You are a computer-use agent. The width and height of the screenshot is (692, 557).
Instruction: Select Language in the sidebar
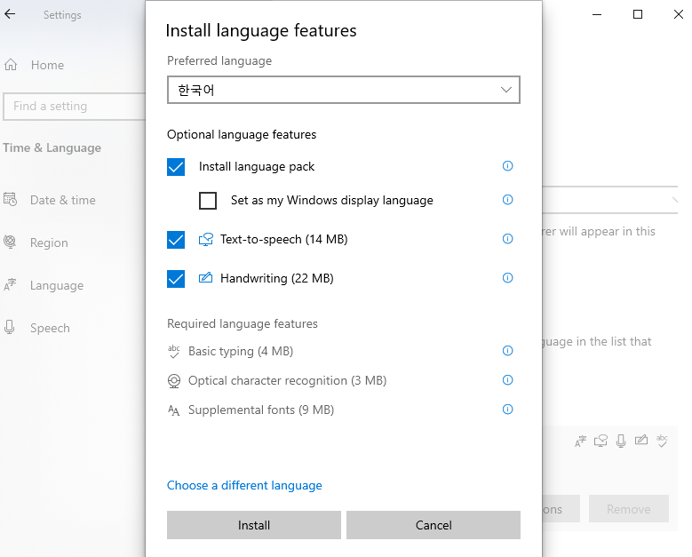pyautogui.click(x=57, y=285)
